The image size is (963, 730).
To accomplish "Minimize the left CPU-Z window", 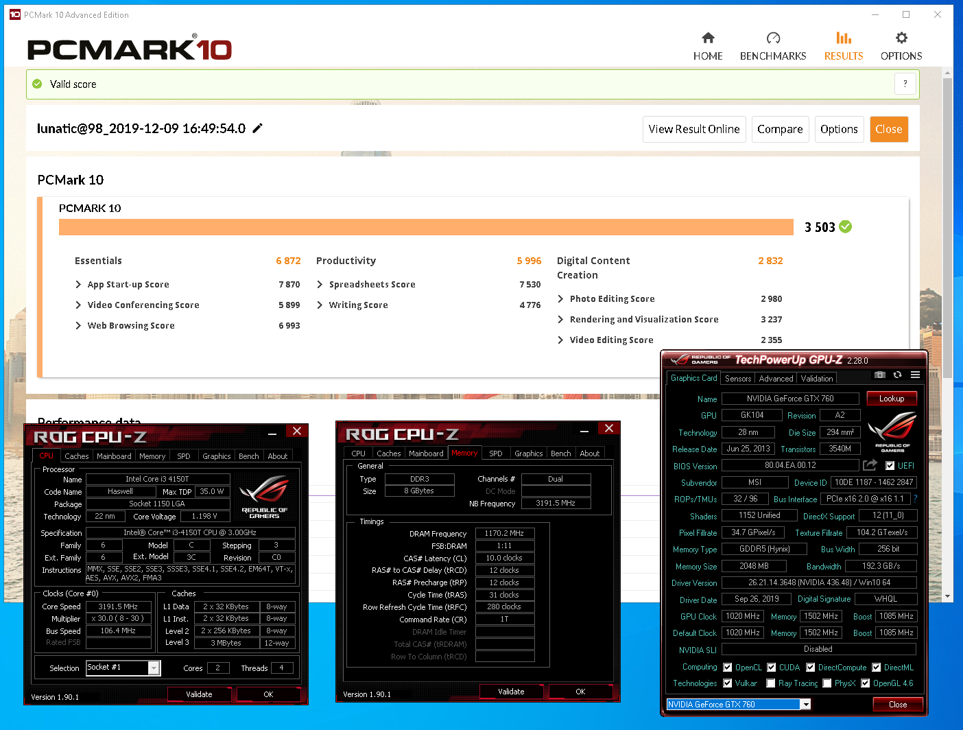I will pyautogui.click(x=272, y=432).
